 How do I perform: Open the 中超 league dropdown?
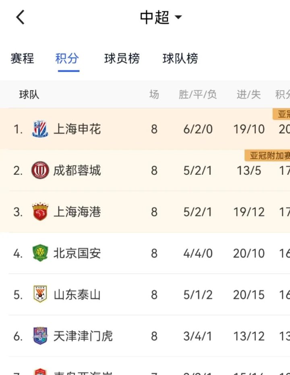[x=161, y=17]
